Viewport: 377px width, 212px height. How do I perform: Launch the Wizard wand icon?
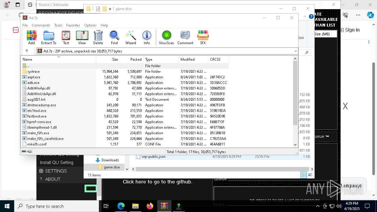[130, 37]
